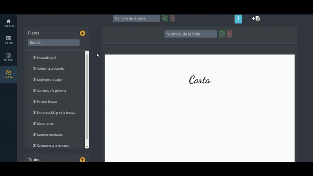Viewport: 313px width, 176px height.
Task: Select the Patatas bravas text
Action: [47, 102]
